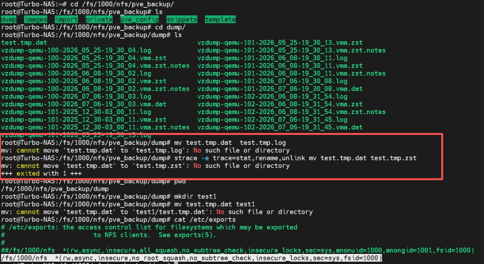
Task: Click the error mentioning 'test.tmp.log'
Action: 145,150
